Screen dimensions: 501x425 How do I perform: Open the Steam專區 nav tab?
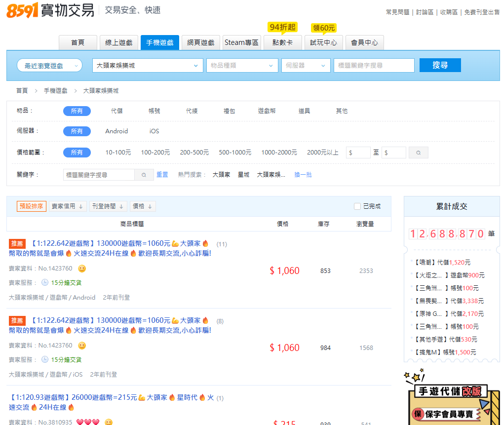[x=241, y=42]
